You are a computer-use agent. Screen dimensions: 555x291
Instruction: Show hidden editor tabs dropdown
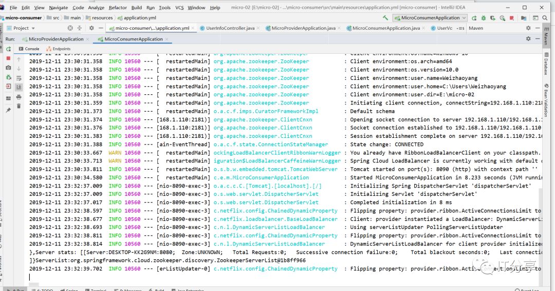pos(460,28)
